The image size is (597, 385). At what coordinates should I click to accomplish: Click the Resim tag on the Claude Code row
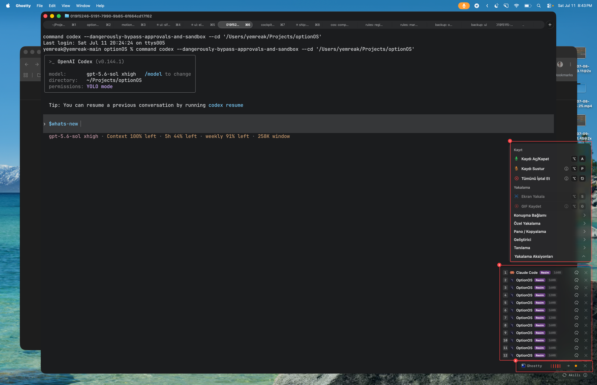pos(545,273)
